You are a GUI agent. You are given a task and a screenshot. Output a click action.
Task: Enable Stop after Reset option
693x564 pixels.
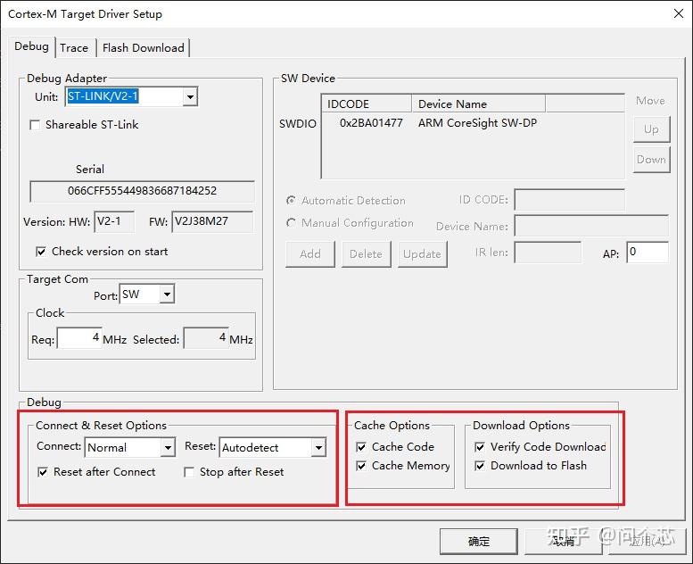[189, 472]
